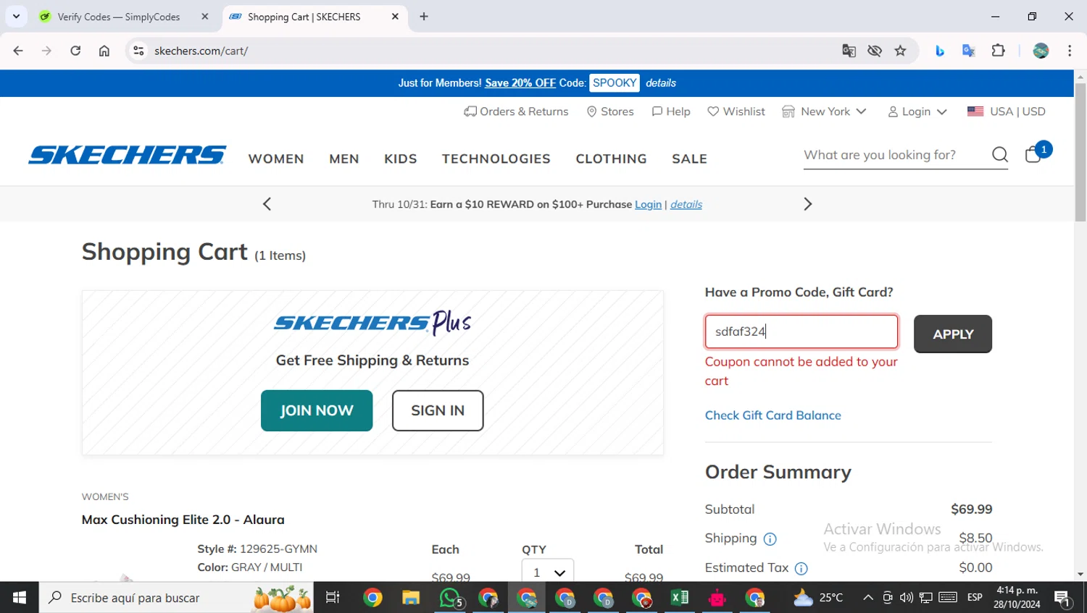Click the SPOOKY promo code badge
Image resolution: width=1087 pixels, height=613 pixels.
[x=615, y=83]
